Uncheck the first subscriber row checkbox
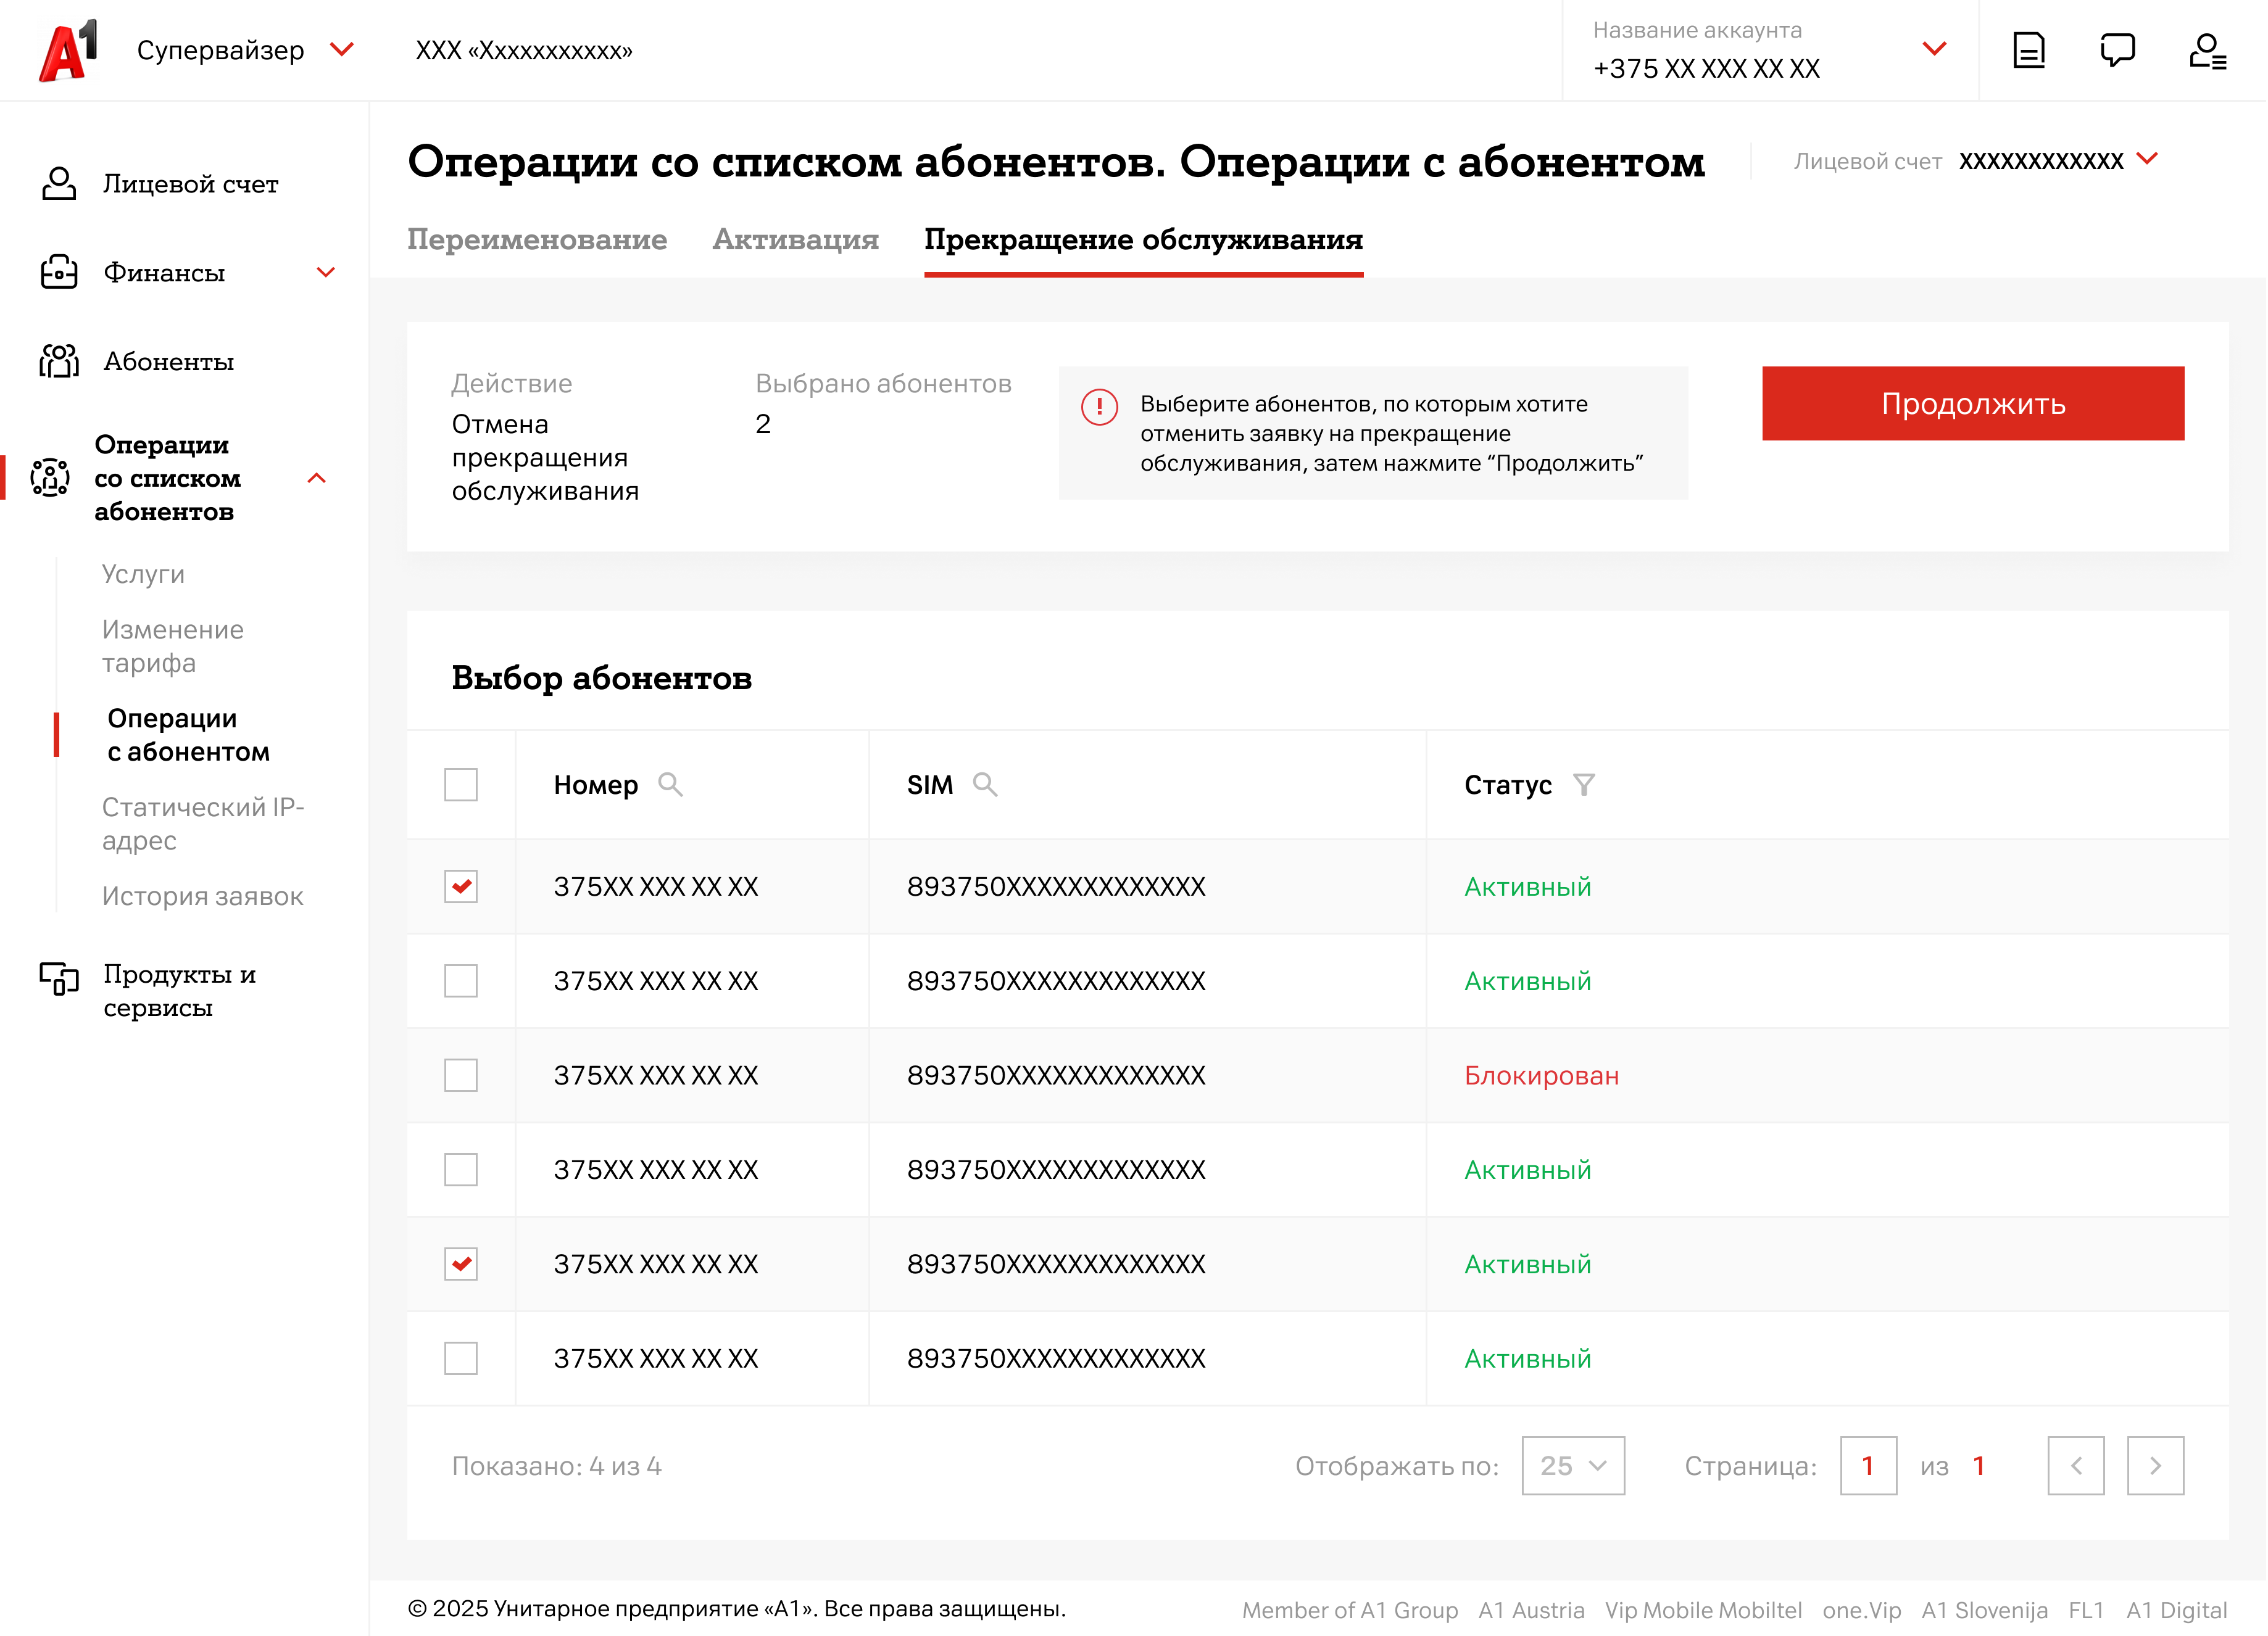 coord(461,886)
